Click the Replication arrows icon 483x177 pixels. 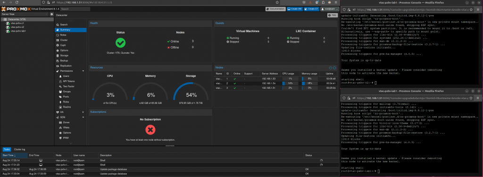pyautogui.click(x=58, y=66)
